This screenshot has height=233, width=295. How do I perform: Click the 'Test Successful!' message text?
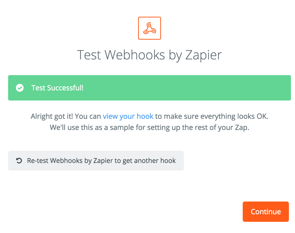click(x=57, y=88)
